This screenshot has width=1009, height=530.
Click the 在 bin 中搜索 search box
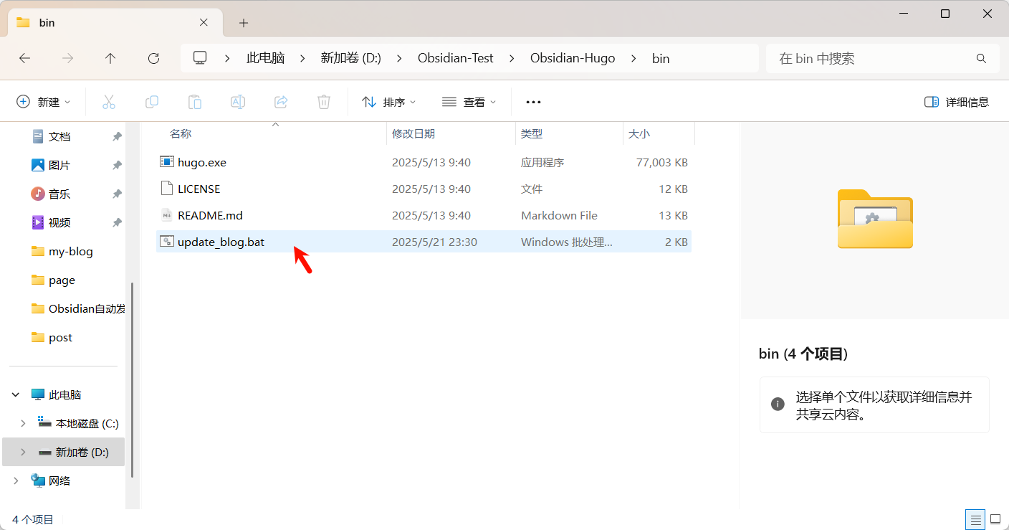pos(874,58)
